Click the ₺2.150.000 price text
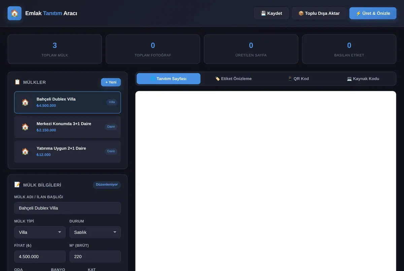404x271 pixels. coord(46,130)
